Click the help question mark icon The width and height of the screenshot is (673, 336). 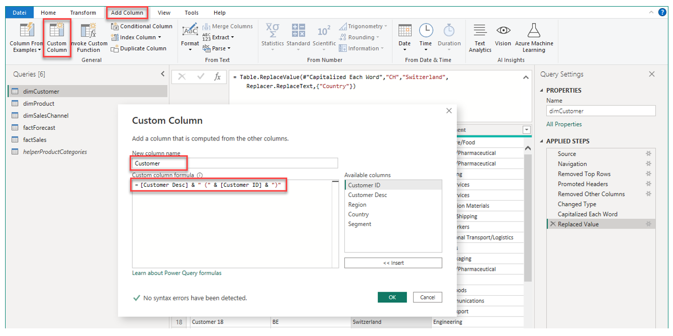662,12
